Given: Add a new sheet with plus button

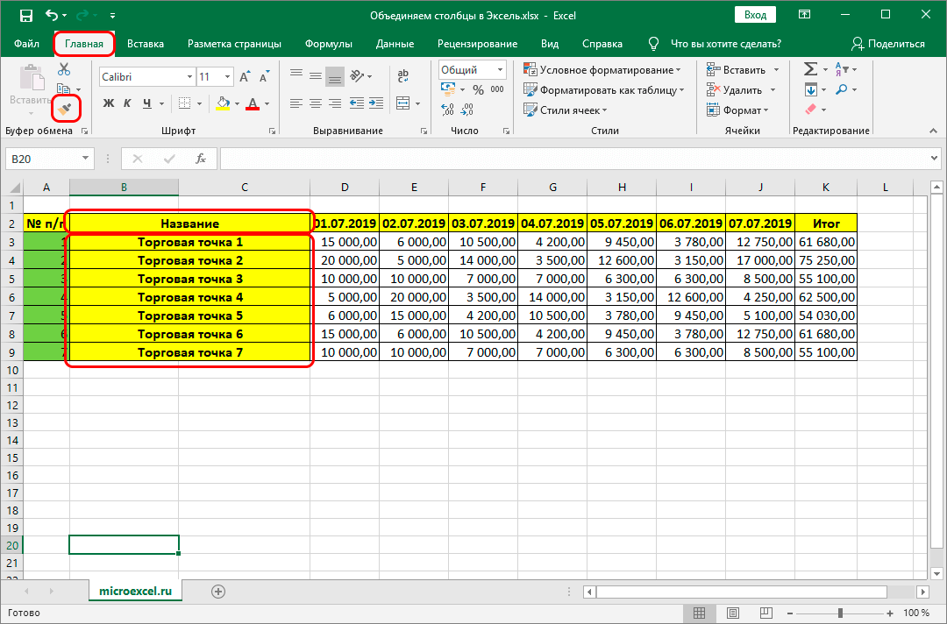Looking at the screenshot, I should 218,592.
